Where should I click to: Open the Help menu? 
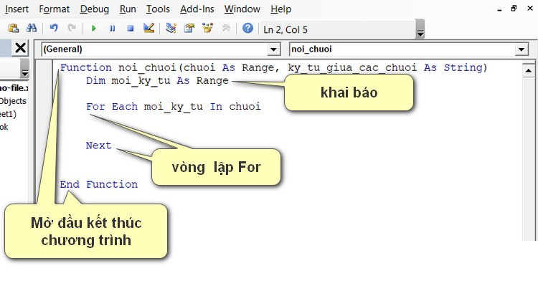pos(280,9)
